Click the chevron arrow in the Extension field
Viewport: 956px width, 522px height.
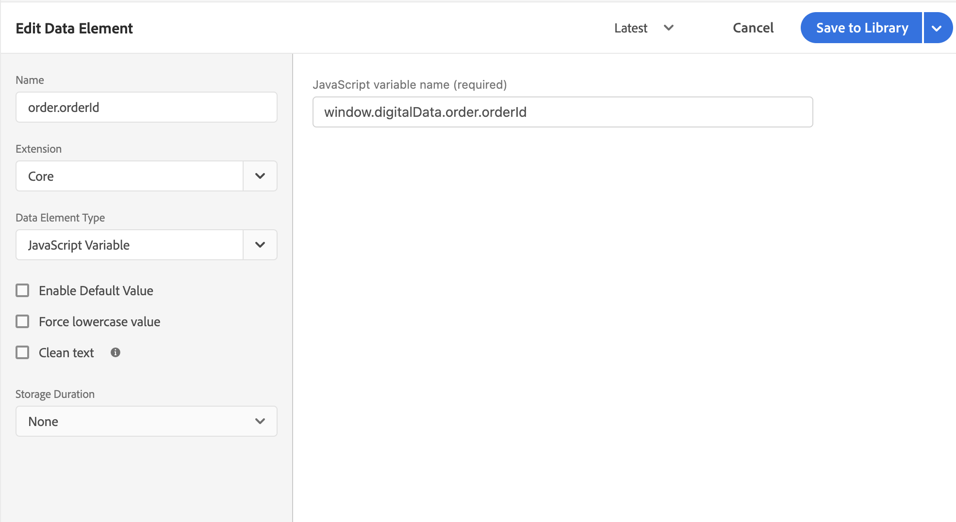point(260,176)
